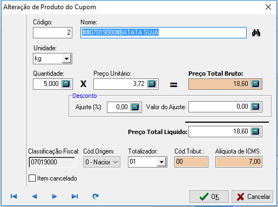Image resolution: width=278 pixels, height=207 pixels.
Task: Go to next record arrow
Action: (55, 196)
